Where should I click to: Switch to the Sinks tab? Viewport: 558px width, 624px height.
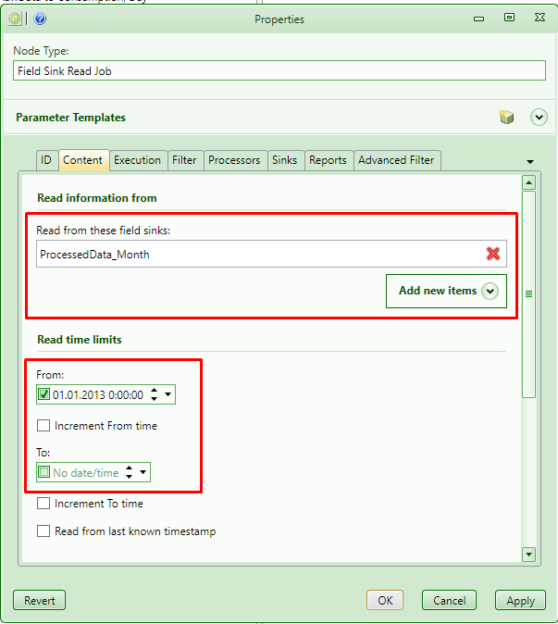click(285, 160)
